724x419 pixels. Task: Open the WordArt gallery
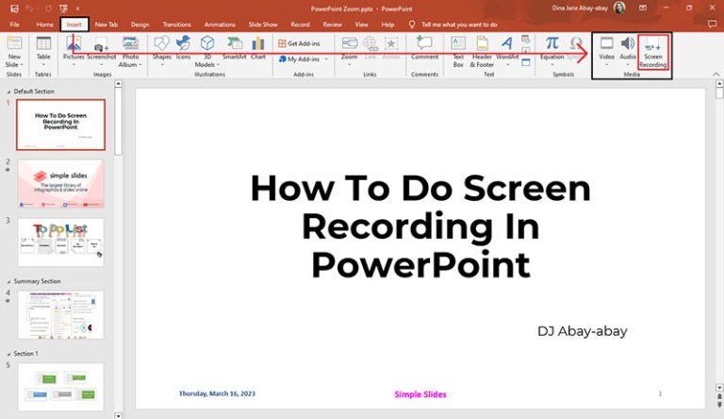[507, 51]
